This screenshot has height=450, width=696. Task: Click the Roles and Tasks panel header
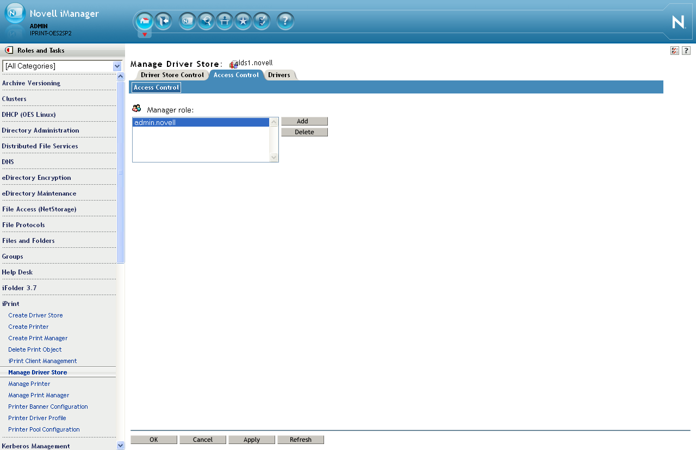pos(63,51)
